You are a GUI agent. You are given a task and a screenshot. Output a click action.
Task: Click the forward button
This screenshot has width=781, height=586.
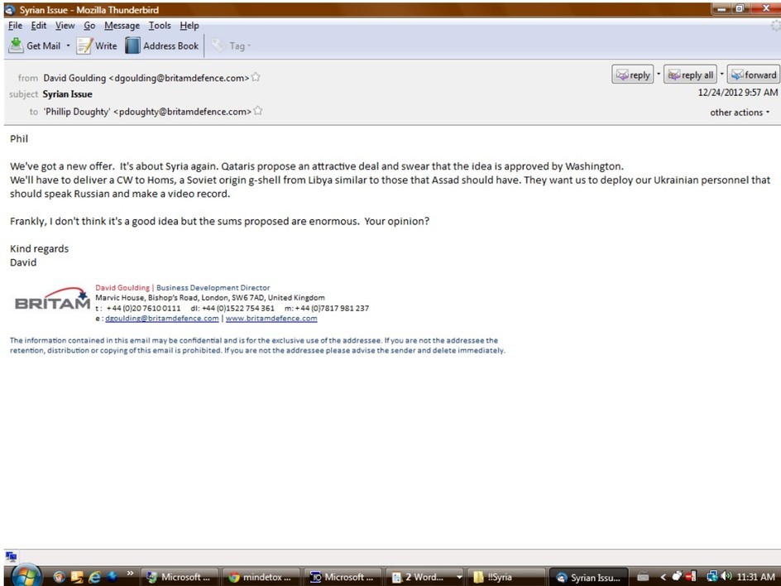point(754,74)
